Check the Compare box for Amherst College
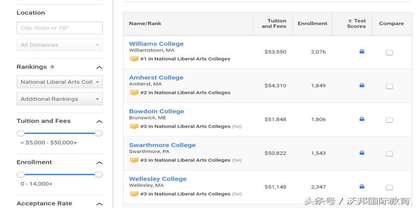The image size is (417, 208). (389, 86)
